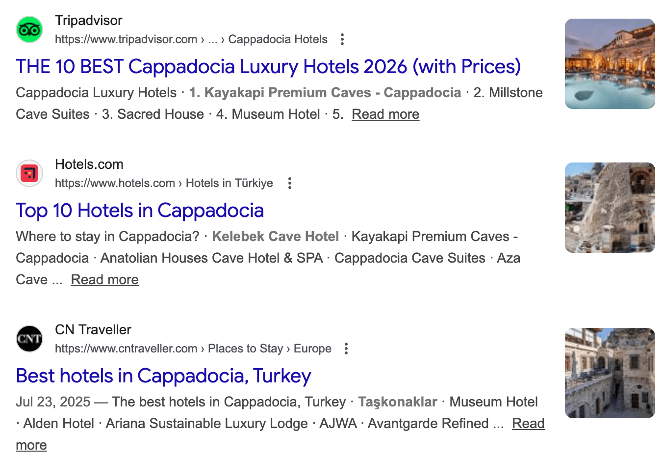Expand Read more in Tripadvisor snippet
Viewport: 663px width, 458px height.
(x=385, y=114)
